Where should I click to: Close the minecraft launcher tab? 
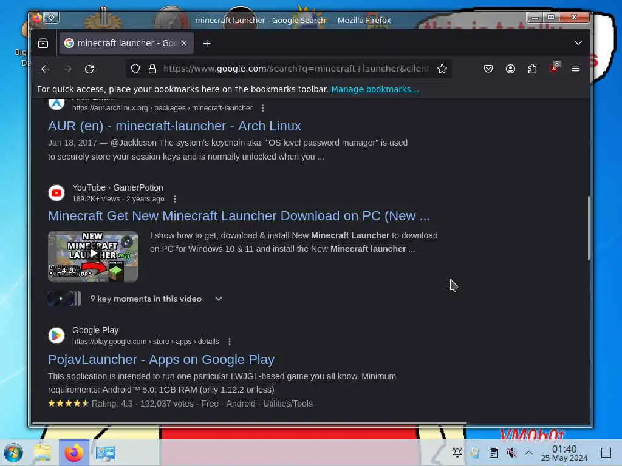point(184,43)
